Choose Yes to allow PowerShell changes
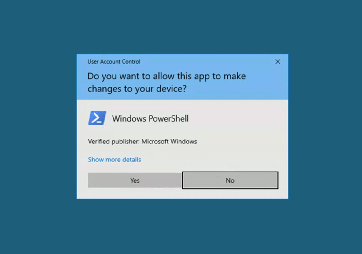 (135, 180)
